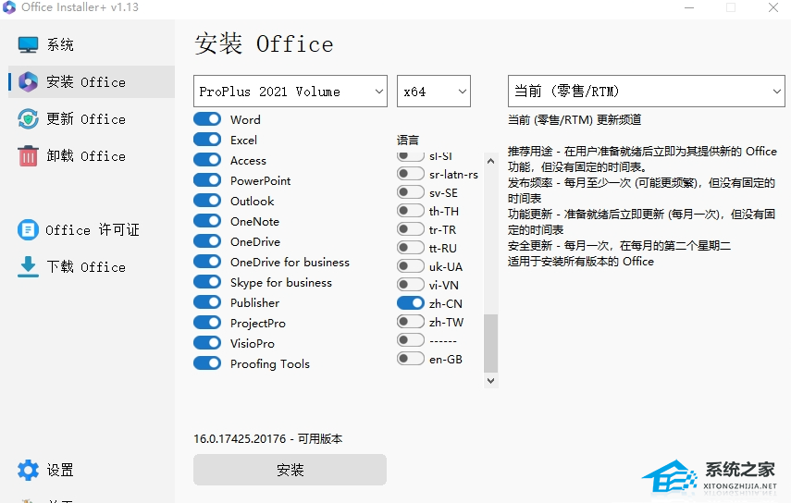
Task: Disable the ProjectPro toggle
Action: [x=207, y=323]
